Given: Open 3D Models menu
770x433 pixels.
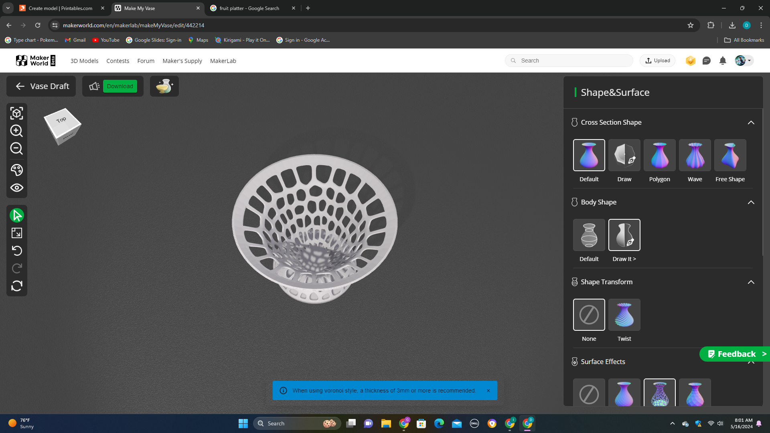Looking at the screenshot, I should 84,61.
